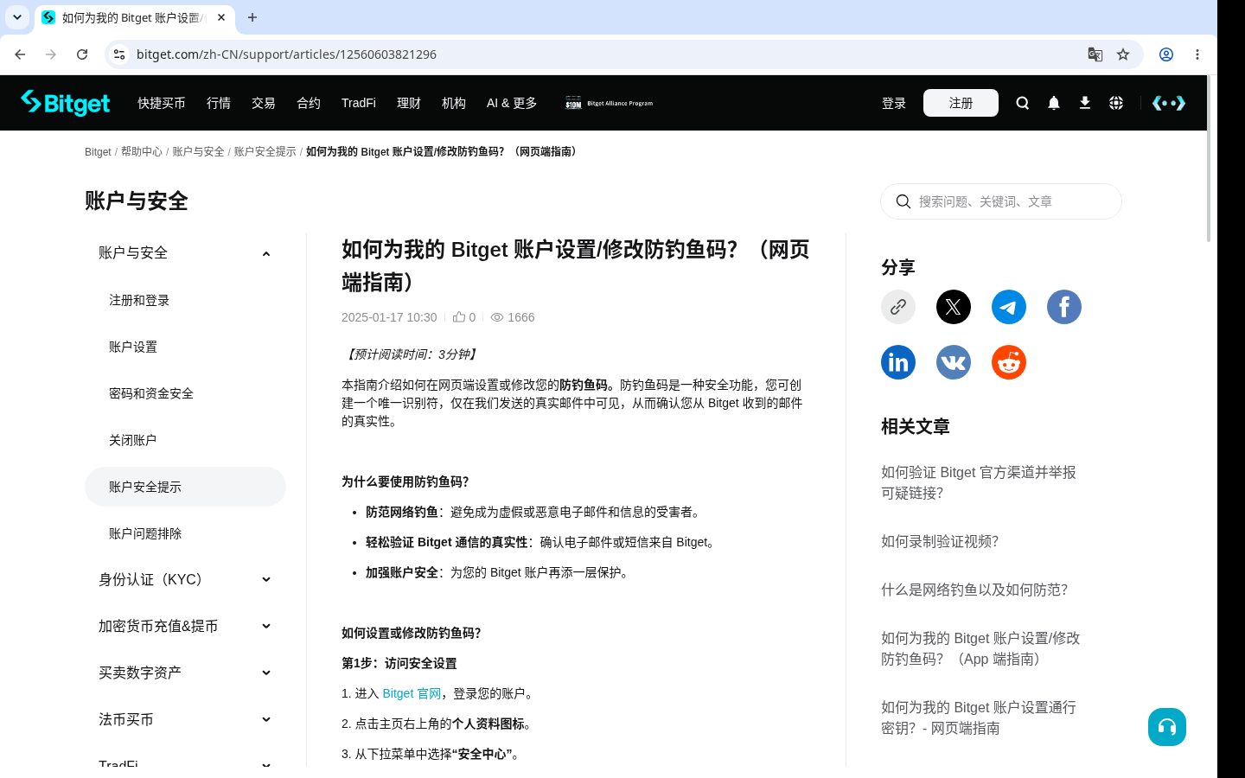Open the AI & 更多 menu
This screenshot has width=1245, height=778.
click(512, 103)
